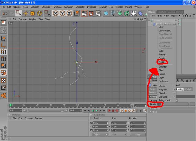This screenshot has height=141, width=196.
Task: Open the Shader dropdown arrow
Action: point(159,104)
